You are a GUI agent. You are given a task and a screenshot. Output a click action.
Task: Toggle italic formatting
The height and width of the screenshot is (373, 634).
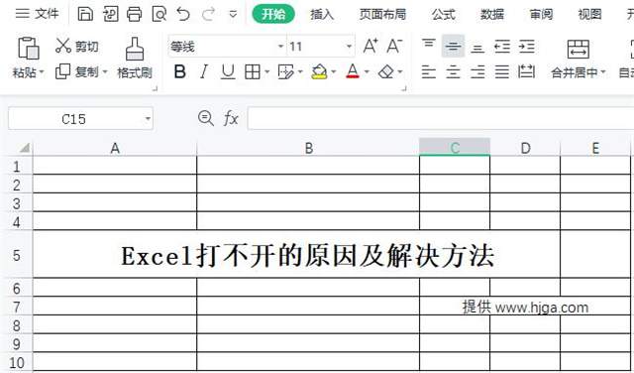pyautogui.click(x=204, y=72)
